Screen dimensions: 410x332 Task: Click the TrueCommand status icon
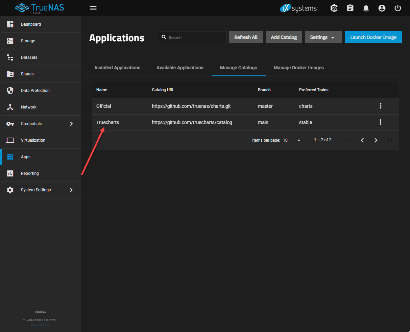click(x=334, y=8)
